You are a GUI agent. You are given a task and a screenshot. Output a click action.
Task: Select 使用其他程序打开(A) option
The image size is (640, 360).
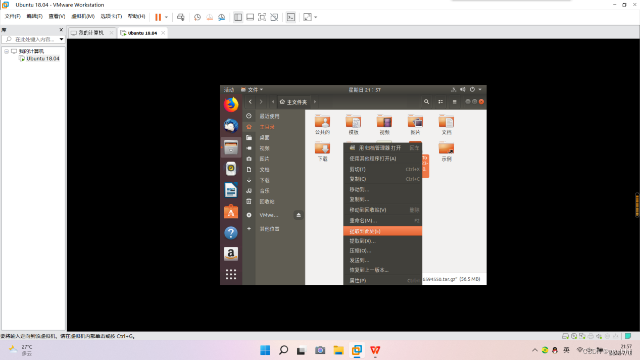point(382,159)
